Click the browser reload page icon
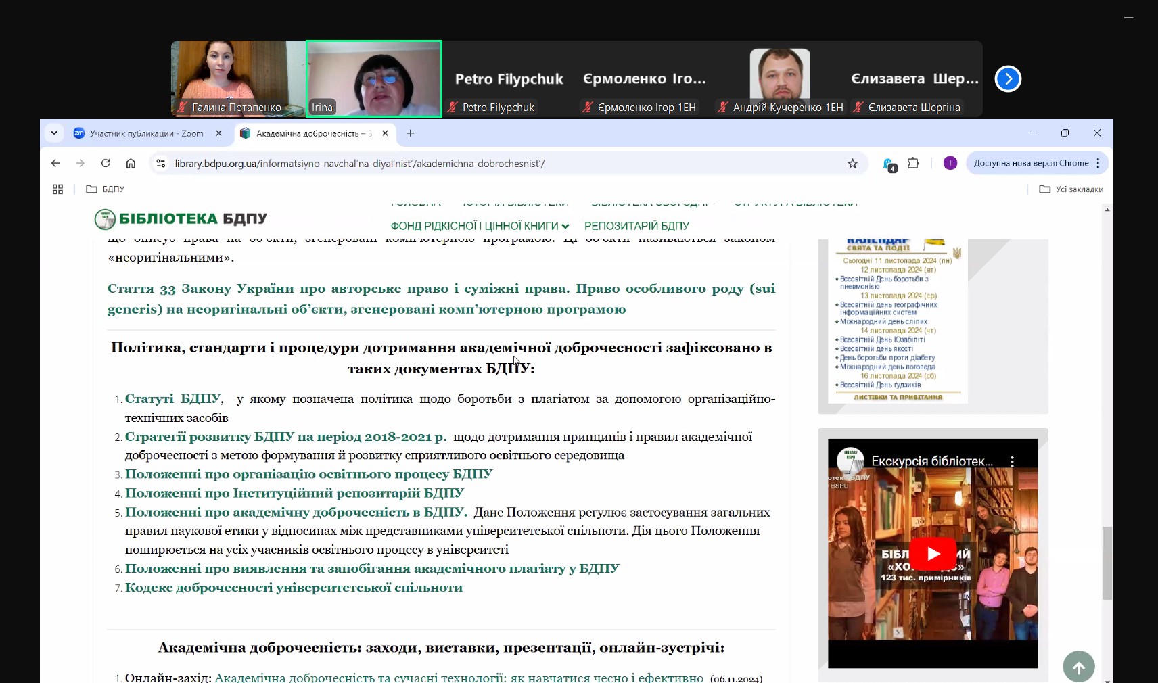The image size is (1158, 683). 106,163
